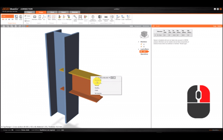Image resolution: width=223 pixels, height=140 pixels.
Task: Switch to the Check tab
Action: 52,12
